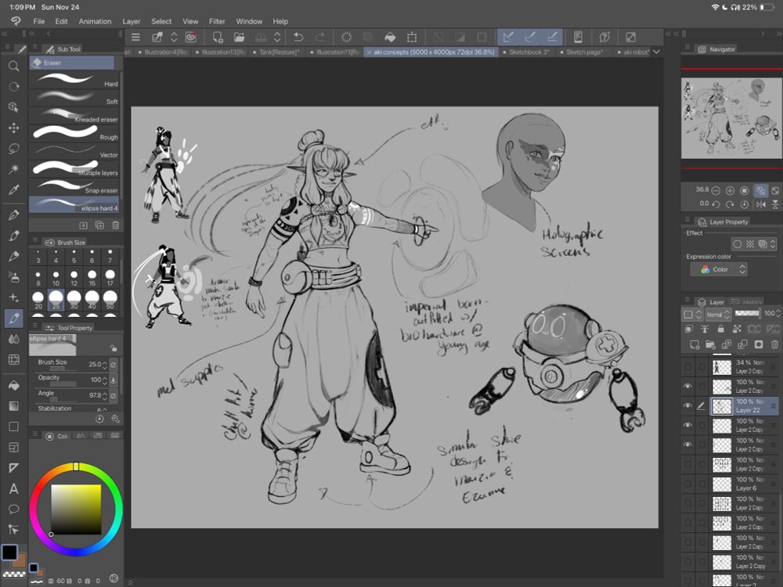Expand the hidden canvas tabs list chevron
The width and height of the screenshot is (783, 587).
click(x=656, y=52)
